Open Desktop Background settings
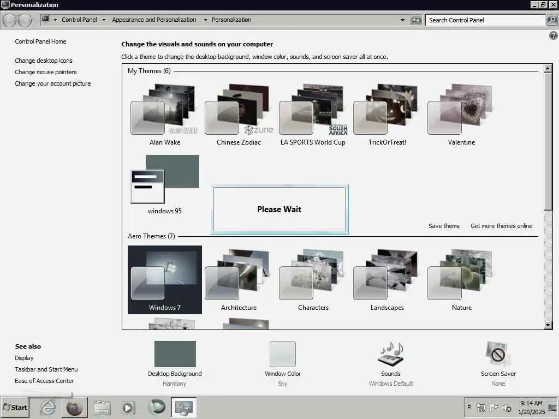559x419 pixels. tap(175, 363)
